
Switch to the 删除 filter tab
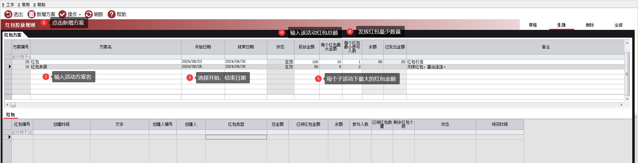[x=590, y=25]
